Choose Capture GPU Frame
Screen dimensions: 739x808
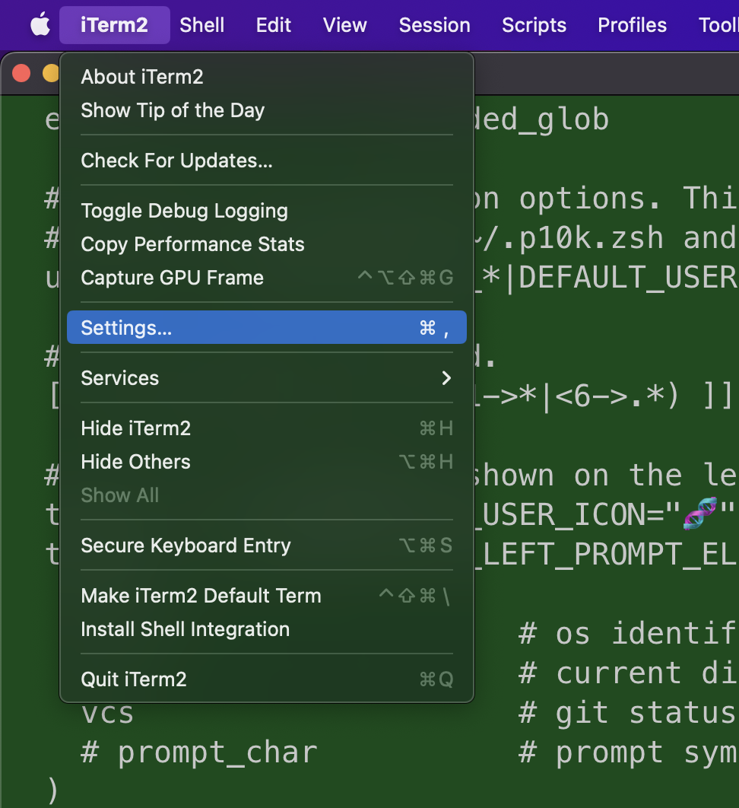(267, 278)
